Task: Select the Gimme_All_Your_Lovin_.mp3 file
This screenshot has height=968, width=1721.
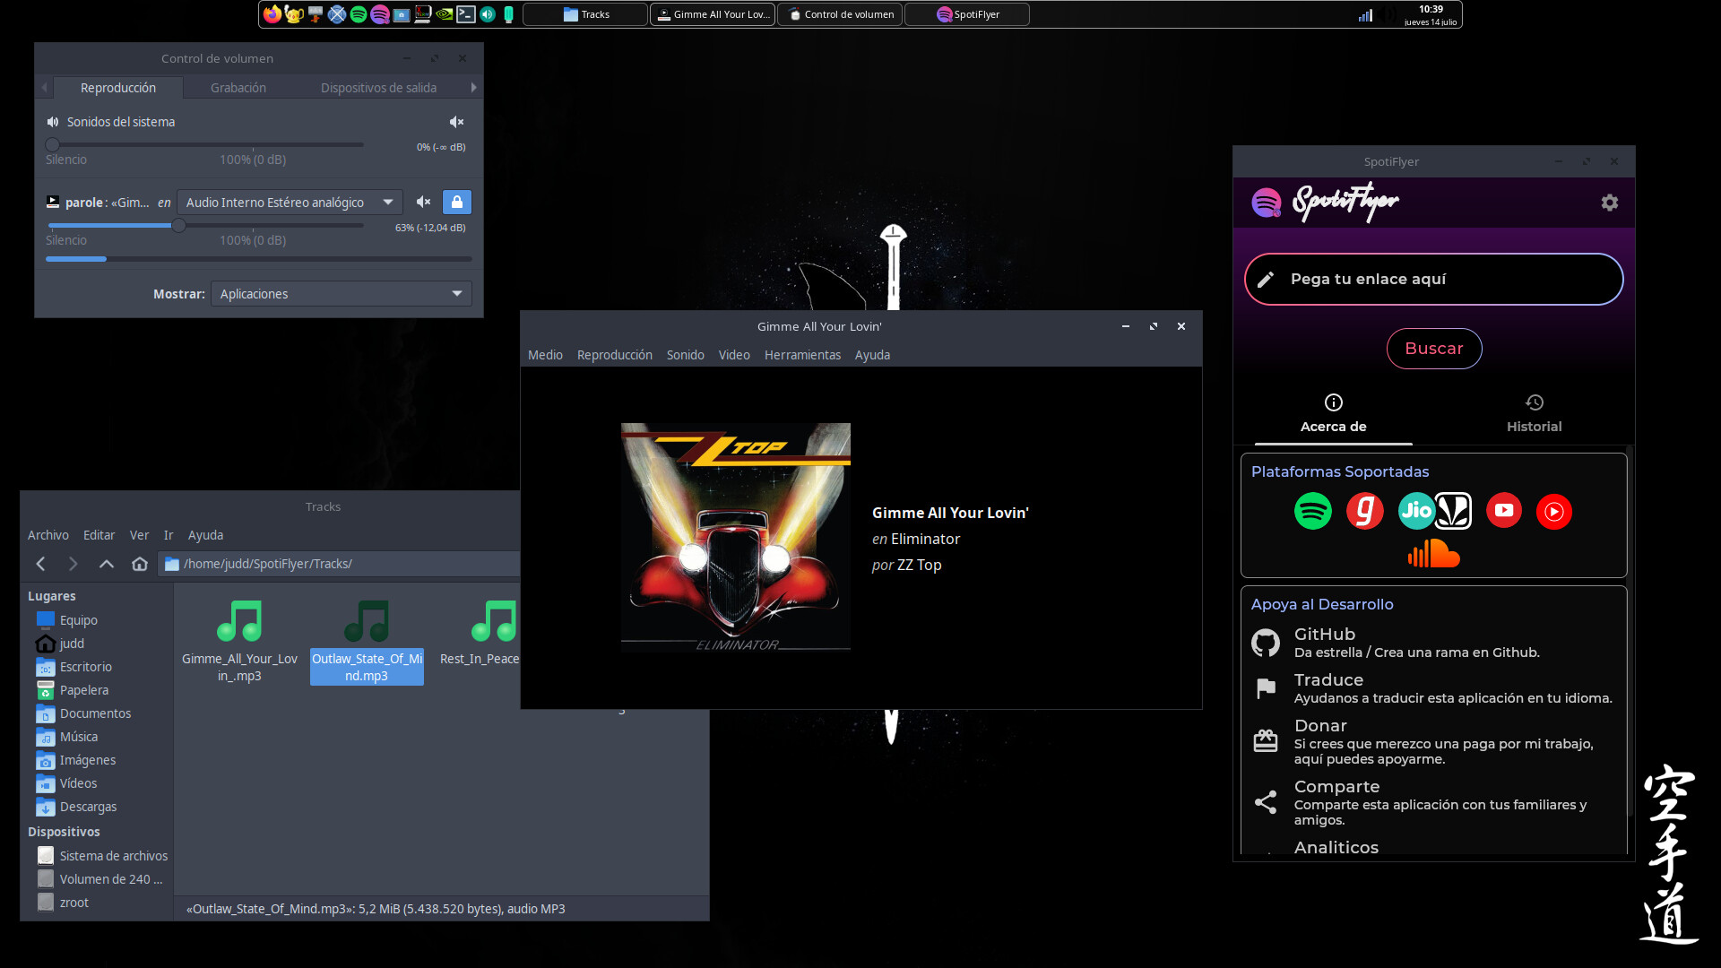Action: pos(239,642)
